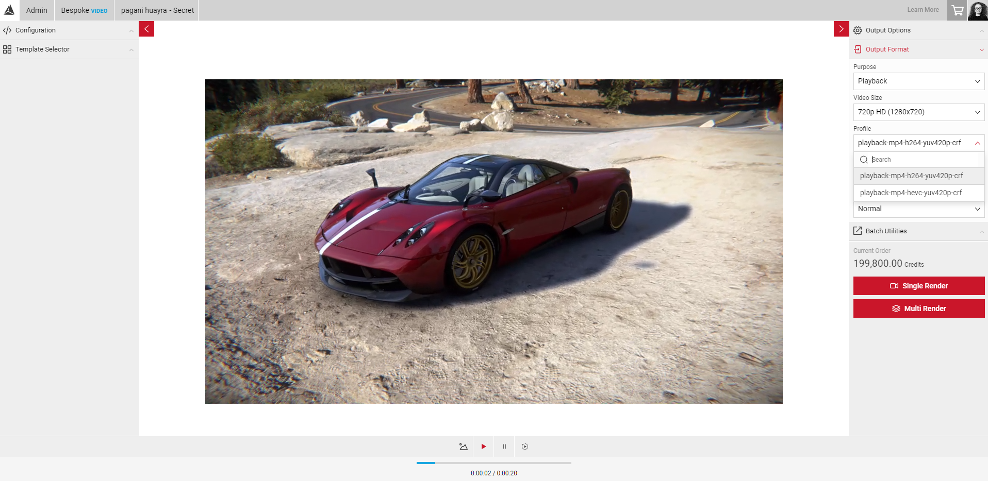
Task: Click the Multi Render button
Action: [919, 308]
